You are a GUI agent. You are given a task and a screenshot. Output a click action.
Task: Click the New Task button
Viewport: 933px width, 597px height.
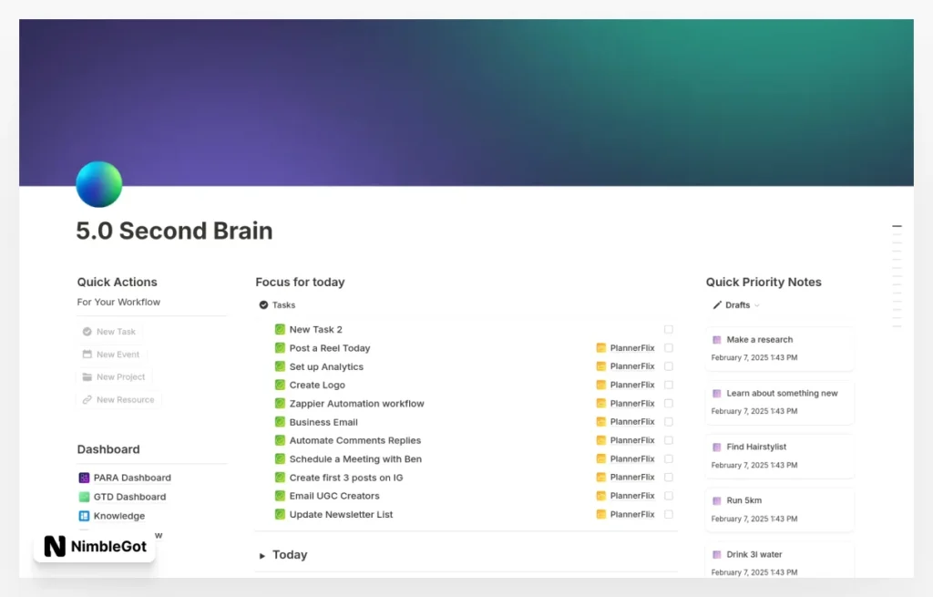[x=108, y=331]
